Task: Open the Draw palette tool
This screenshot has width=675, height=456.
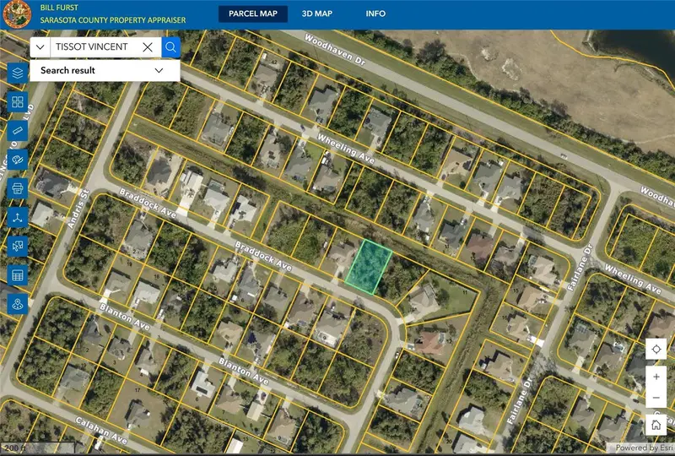Action: [x=18, y=160]
